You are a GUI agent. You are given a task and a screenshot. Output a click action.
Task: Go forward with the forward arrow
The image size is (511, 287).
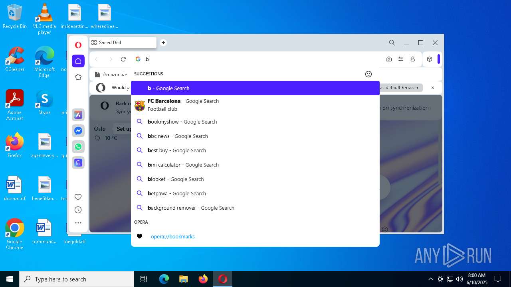click(x=111, y=59)
